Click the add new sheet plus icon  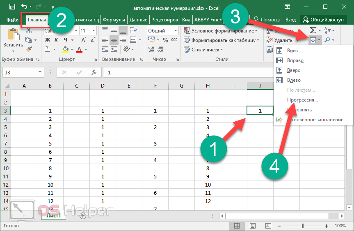coord(83,215)
